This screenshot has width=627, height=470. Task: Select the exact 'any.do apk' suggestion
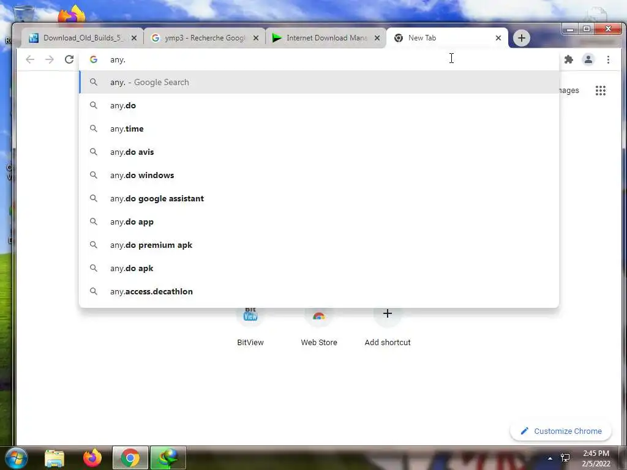coord(319,268)
